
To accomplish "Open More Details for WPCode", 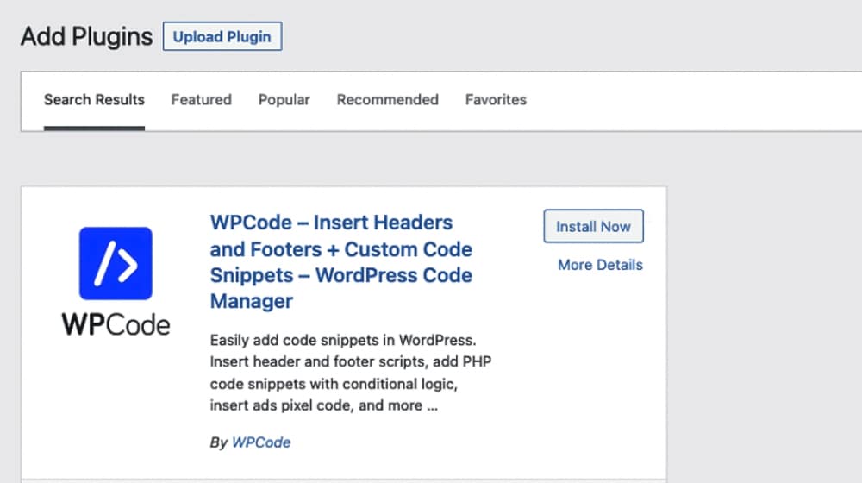I will tap(600, 265).
